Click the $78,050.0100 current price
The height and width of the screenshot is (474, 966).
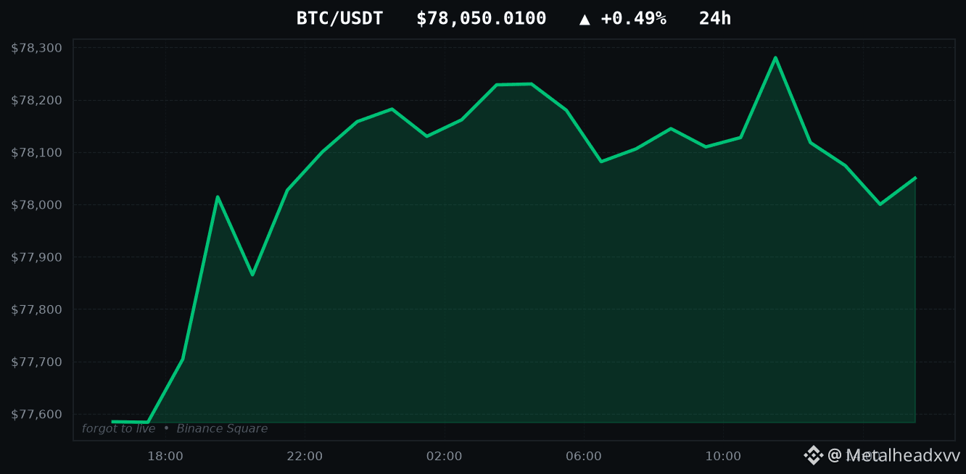[x=481, y=19]
